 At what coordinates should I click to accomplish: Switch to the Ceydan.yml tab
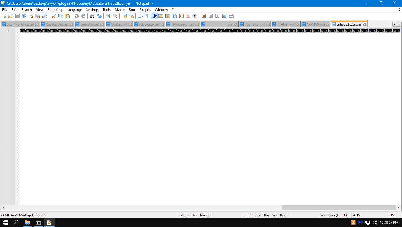(x=119, y=25)
